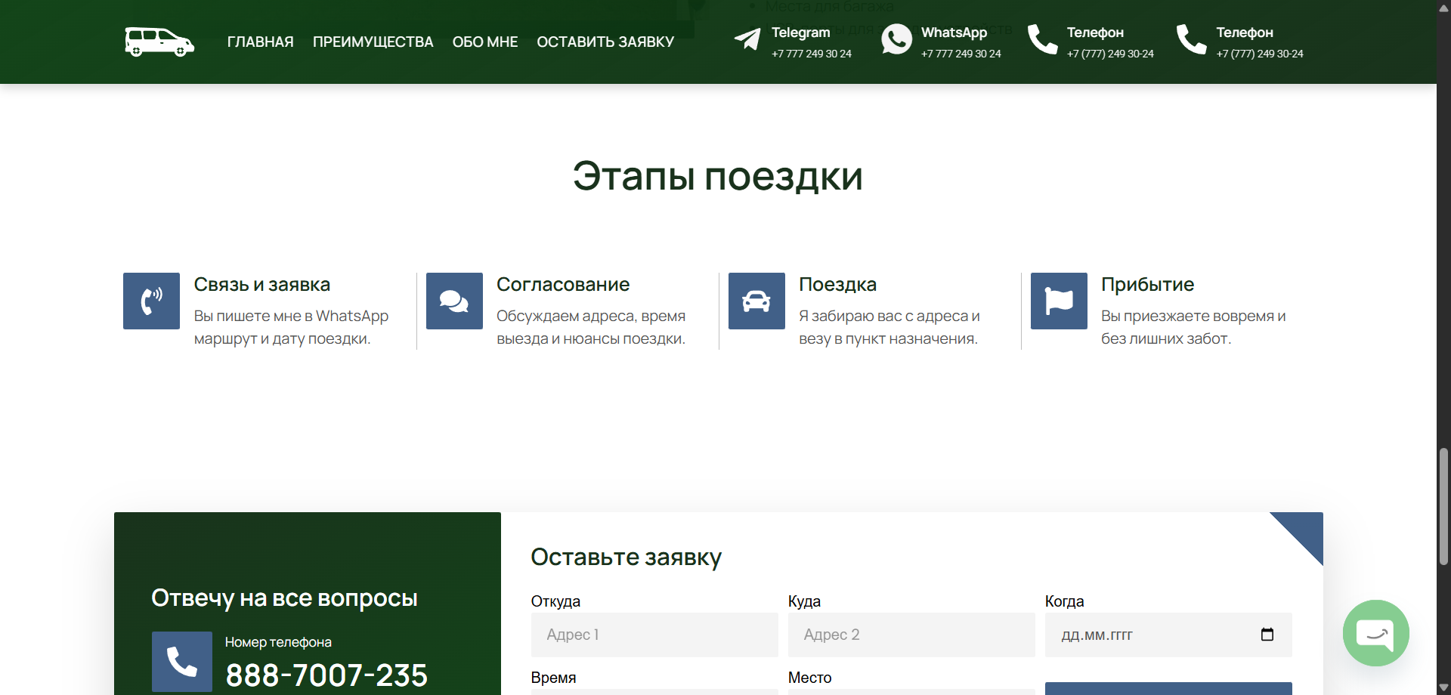This screenshot has width=1451, height=695.
Task: Click the Когда date input field
Action: tap(1149, 635)
